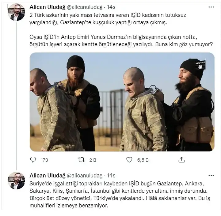Open first tweet text starting '2 Türk askerinin'

tap(121, 30)
